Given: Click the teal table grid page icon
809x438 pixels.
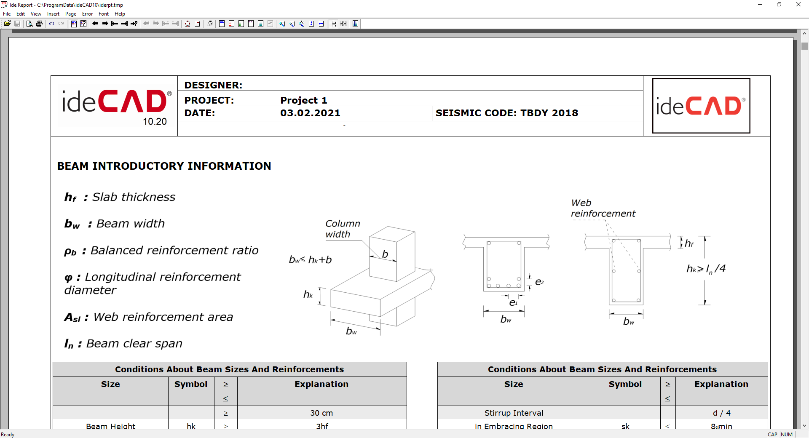Looking at the screenshot, I should pyautogui.click(x=261, y=24).
